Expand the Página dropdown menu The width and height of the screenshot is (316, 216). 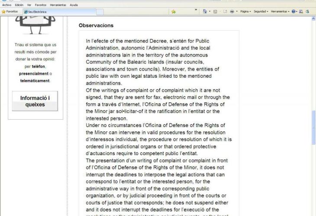point(240,12)
